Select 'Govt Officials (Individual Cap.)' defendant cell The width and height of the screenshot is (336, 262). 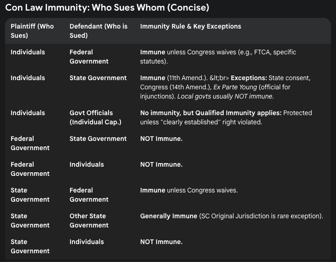[96, 117]
